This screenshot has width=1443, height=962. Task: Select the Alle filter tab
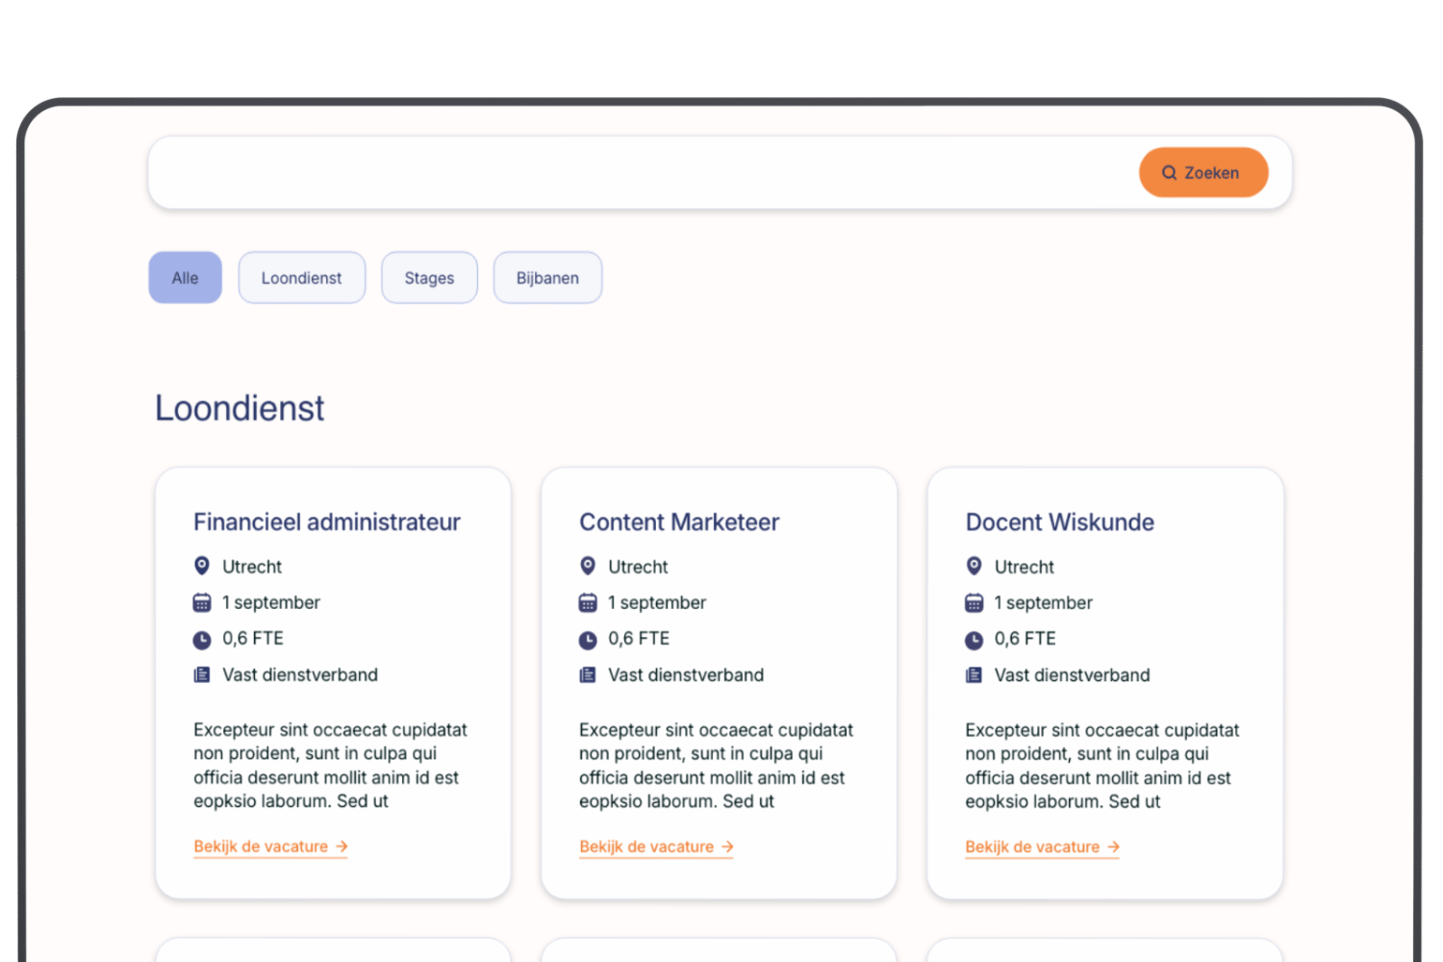pyautogui.click(x=185, y=278)
